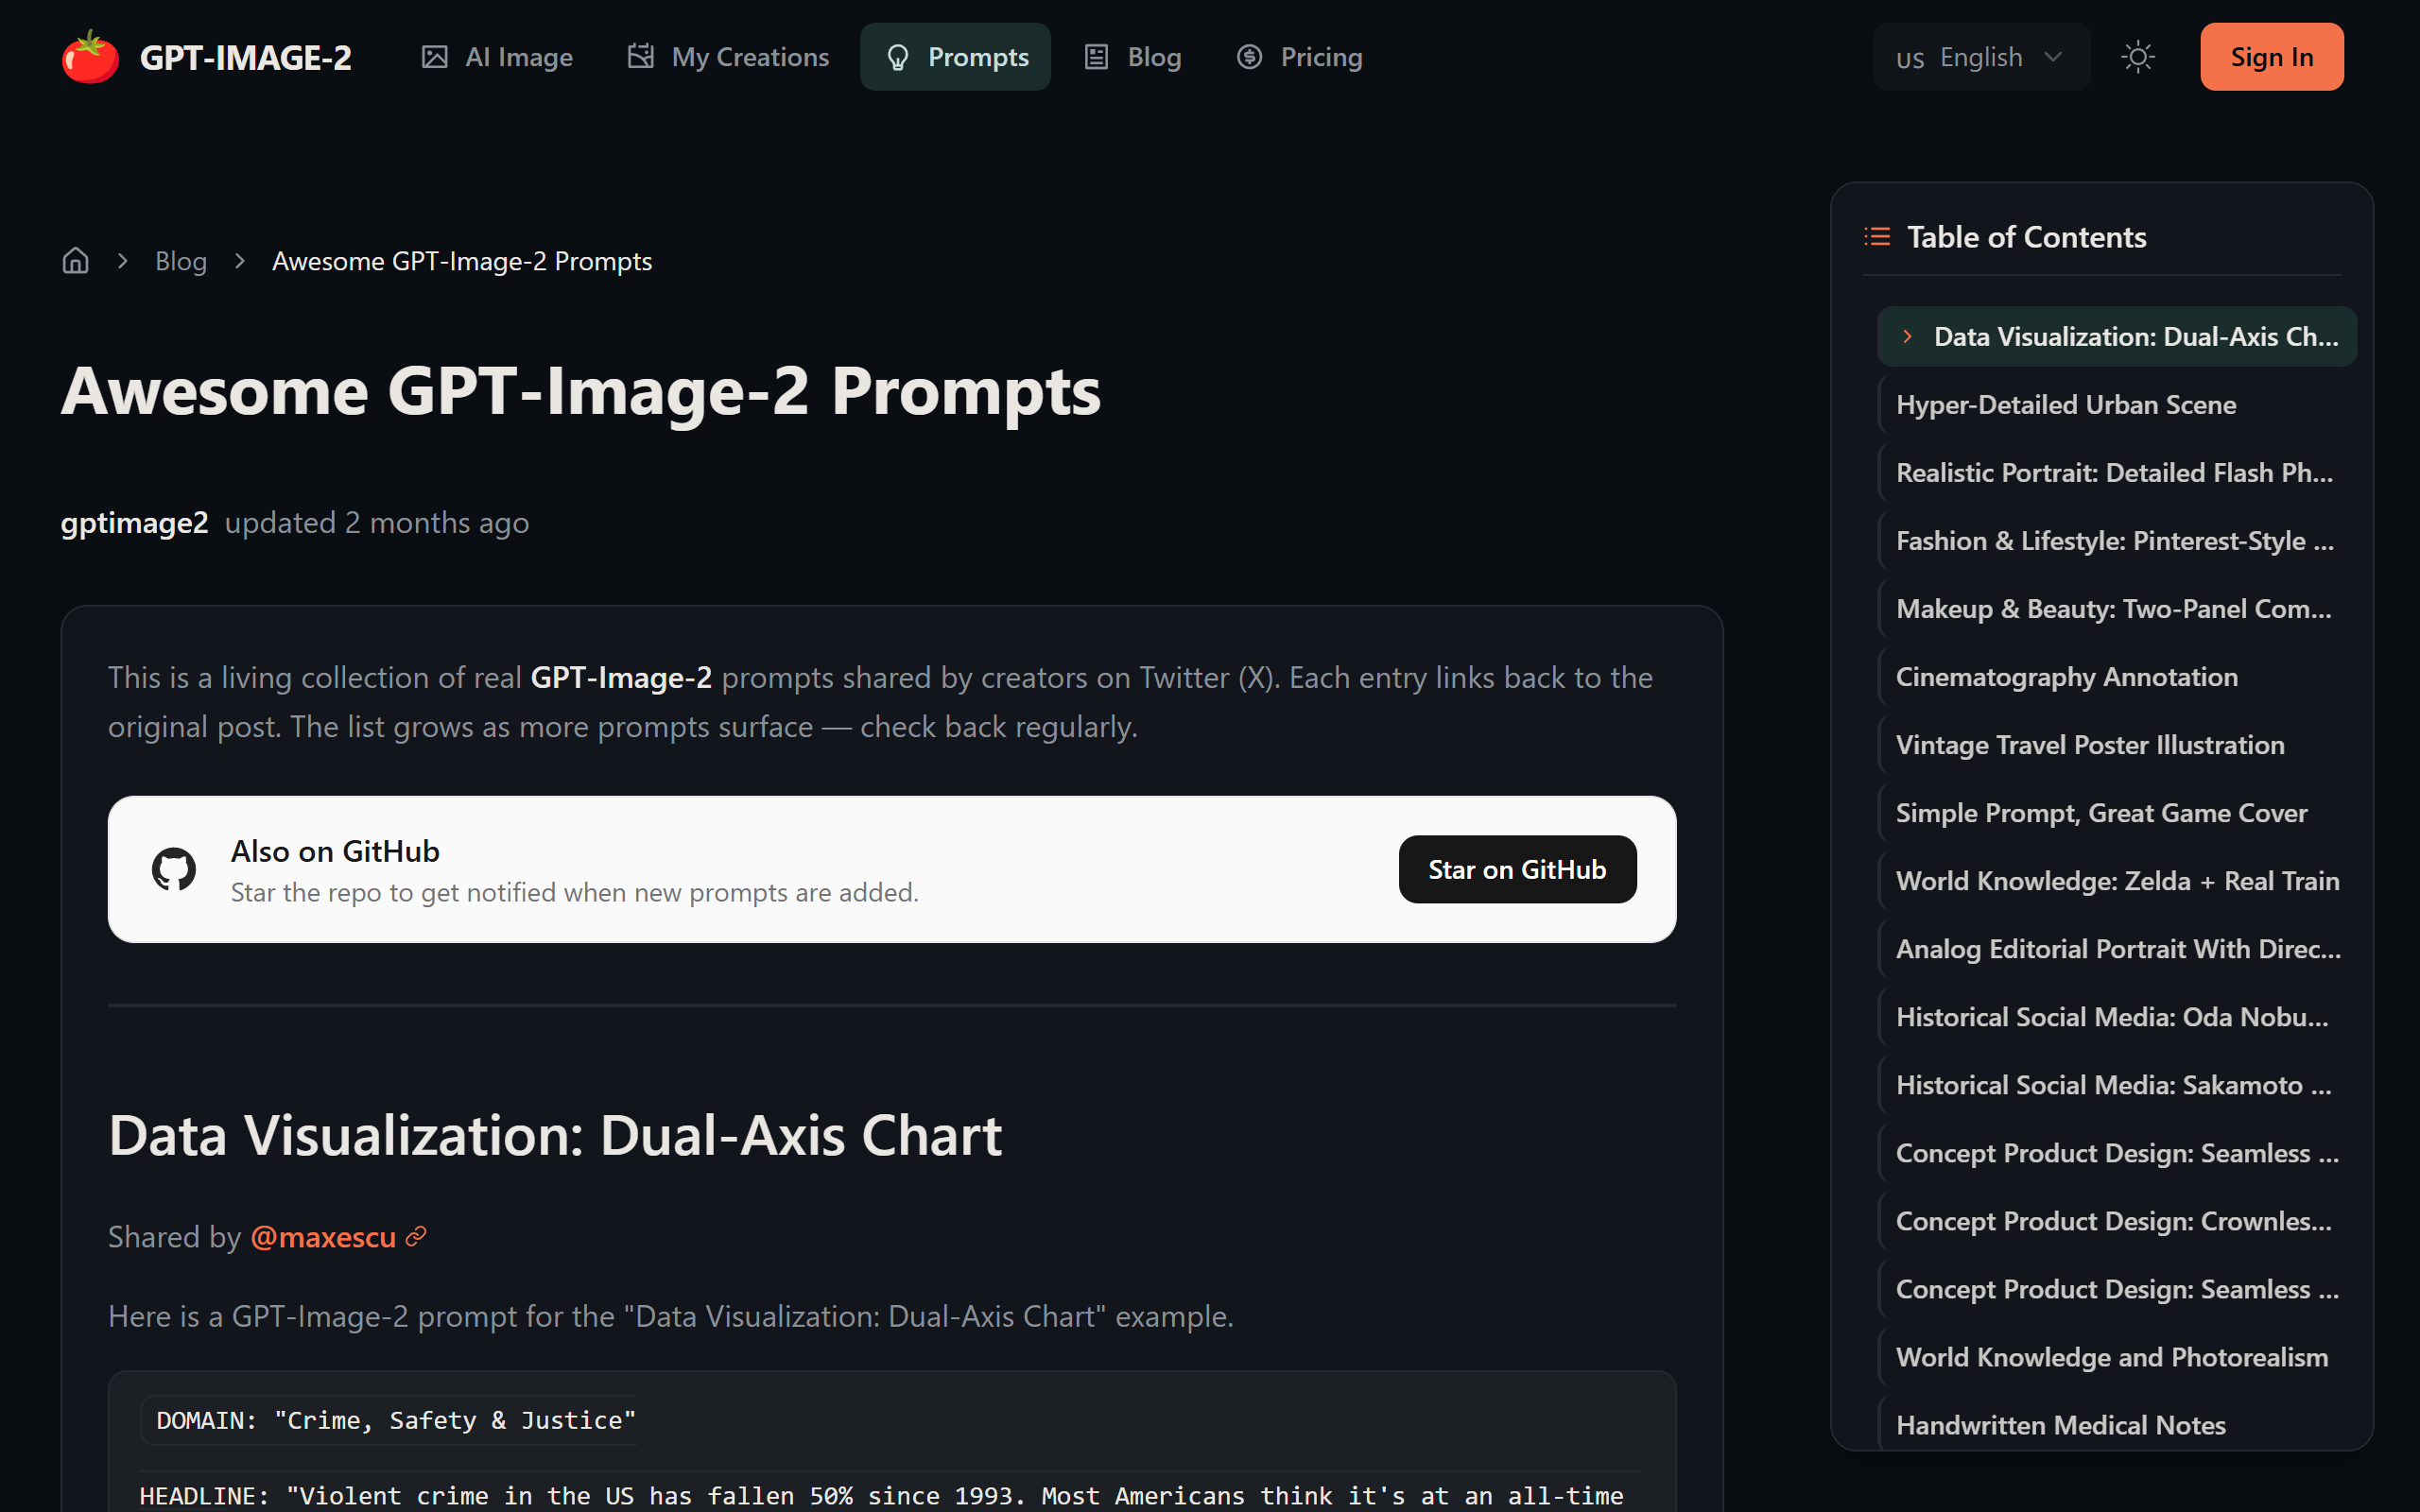Jump to Cinematography Annotation
This screenshot has height=1512, width=2420.
[x=2117, y=677]
